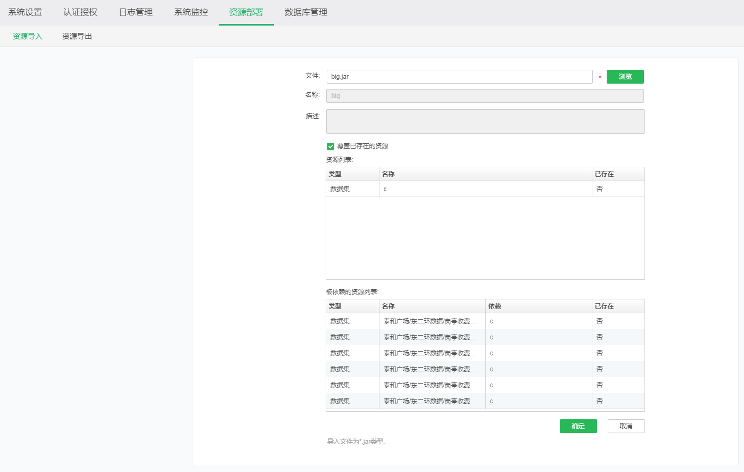
Task: Switch to the 认证授权 tab
Action: [x=80, y=12]
